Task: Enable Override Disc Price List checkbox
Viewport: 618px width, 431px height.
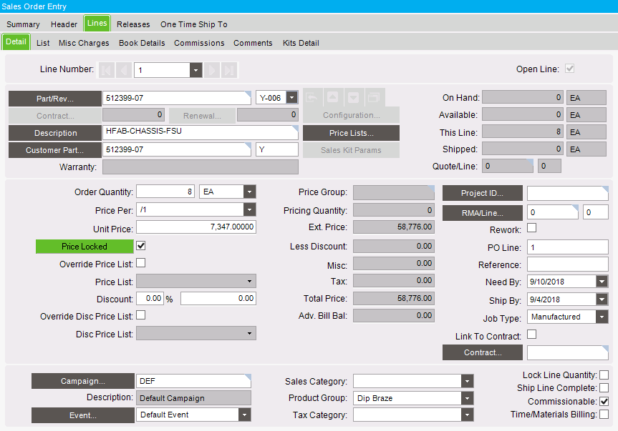Action: 140,315
